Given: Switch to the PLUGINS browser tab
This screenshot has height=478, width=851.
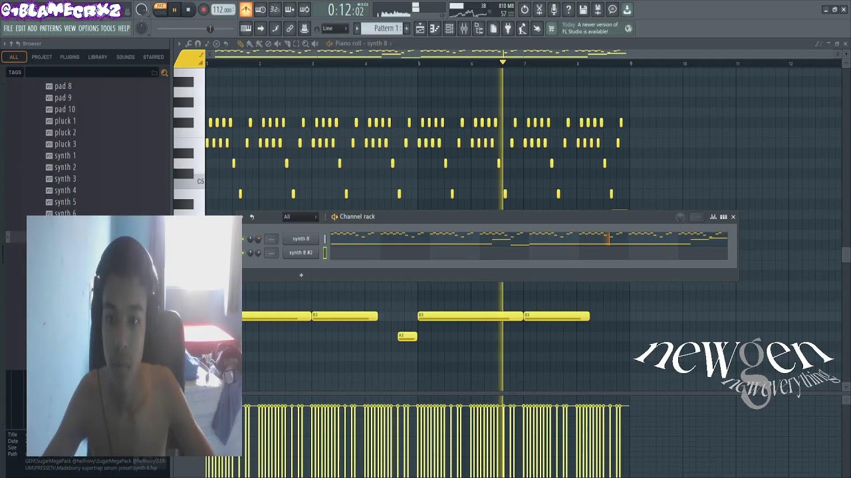Looking at the screenshot, I should click(x=70, y=57).
